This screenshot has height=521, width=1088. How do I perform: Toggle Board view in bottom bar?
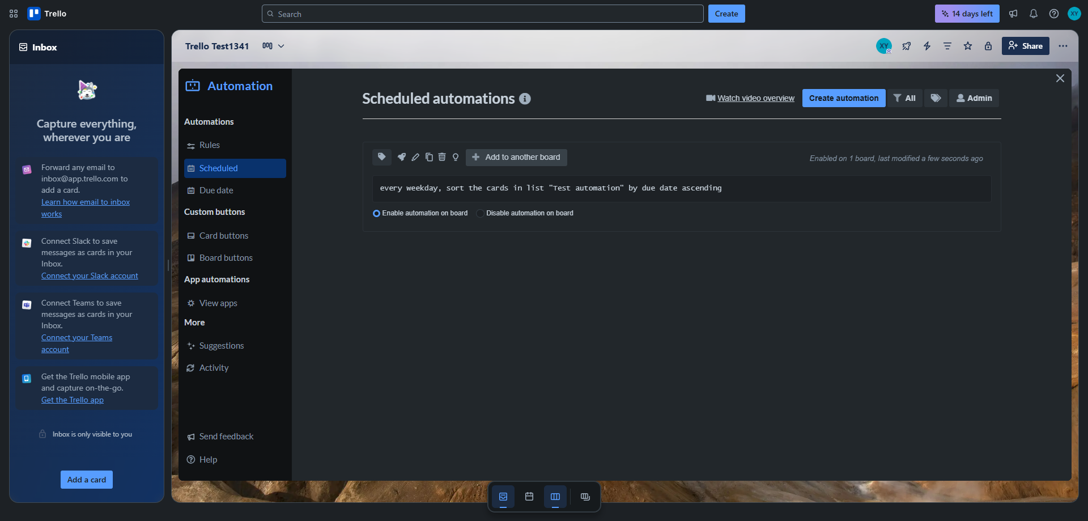555,497
